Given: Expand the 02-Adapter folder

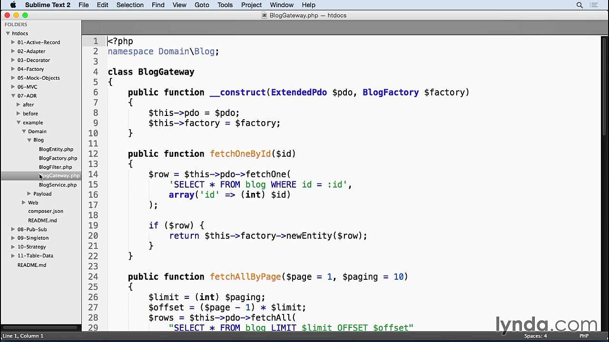Looking at the screenshot, I should coord(13,51).
